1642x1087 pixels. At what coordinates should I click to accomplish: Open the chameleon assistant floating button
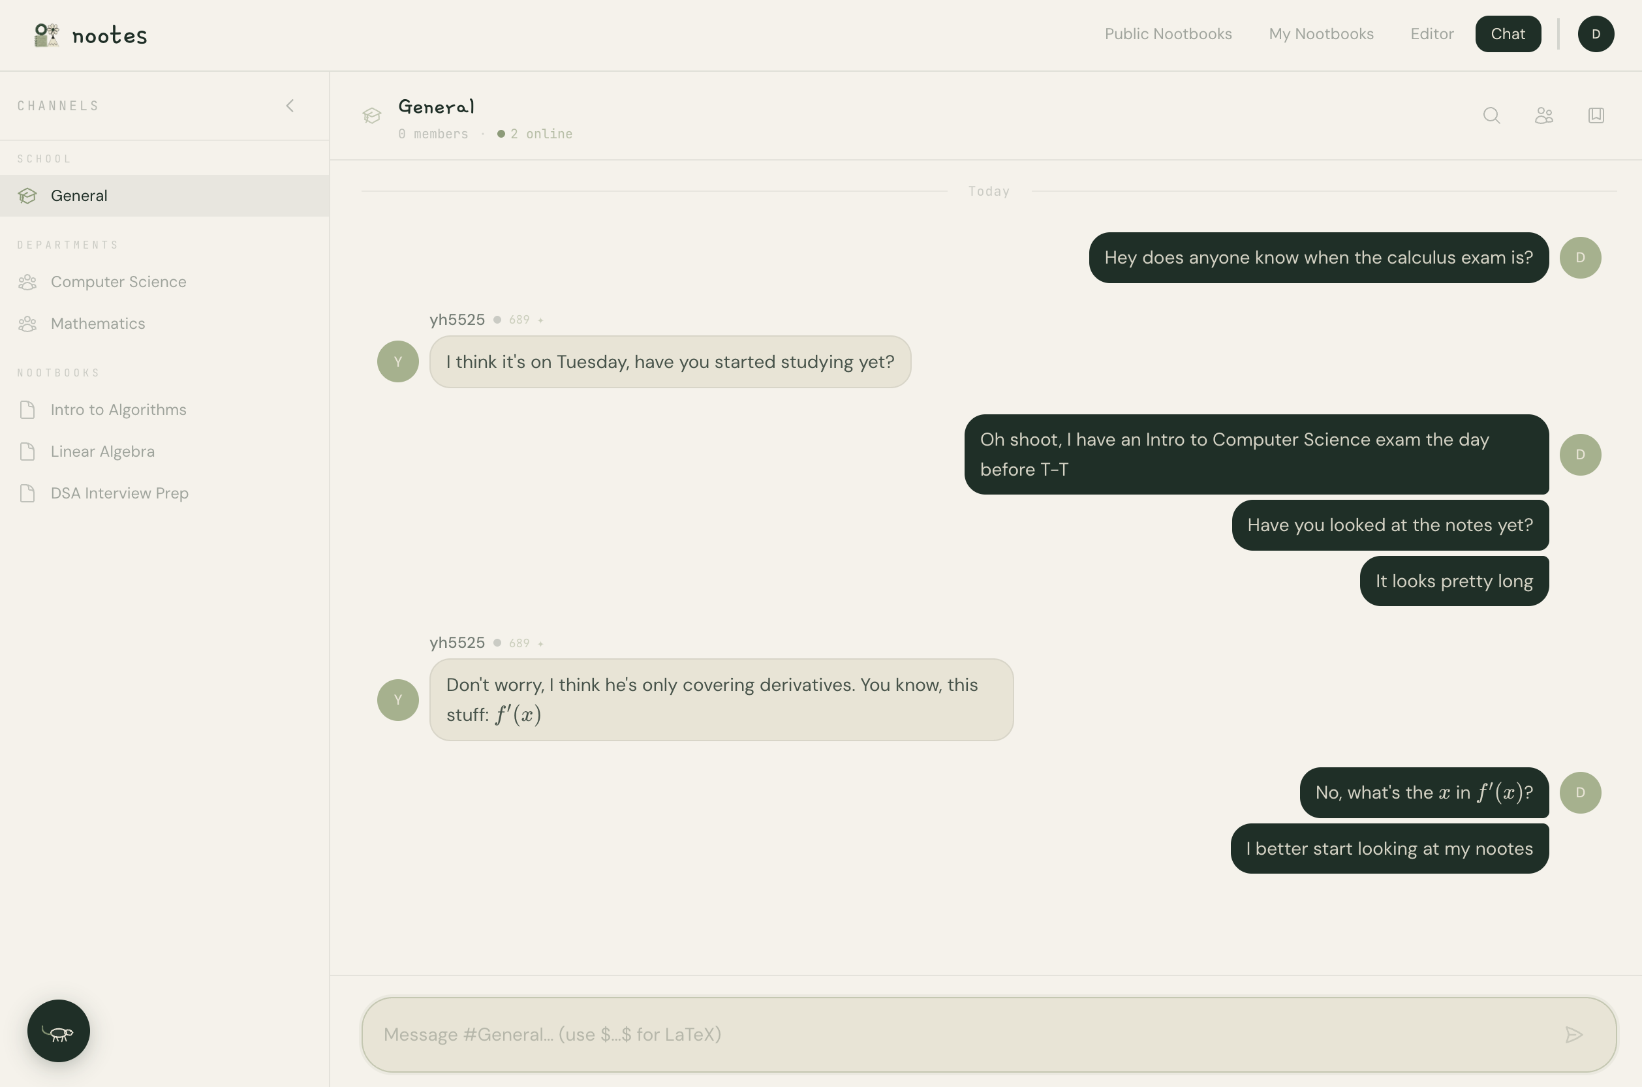pos(58,1031)
